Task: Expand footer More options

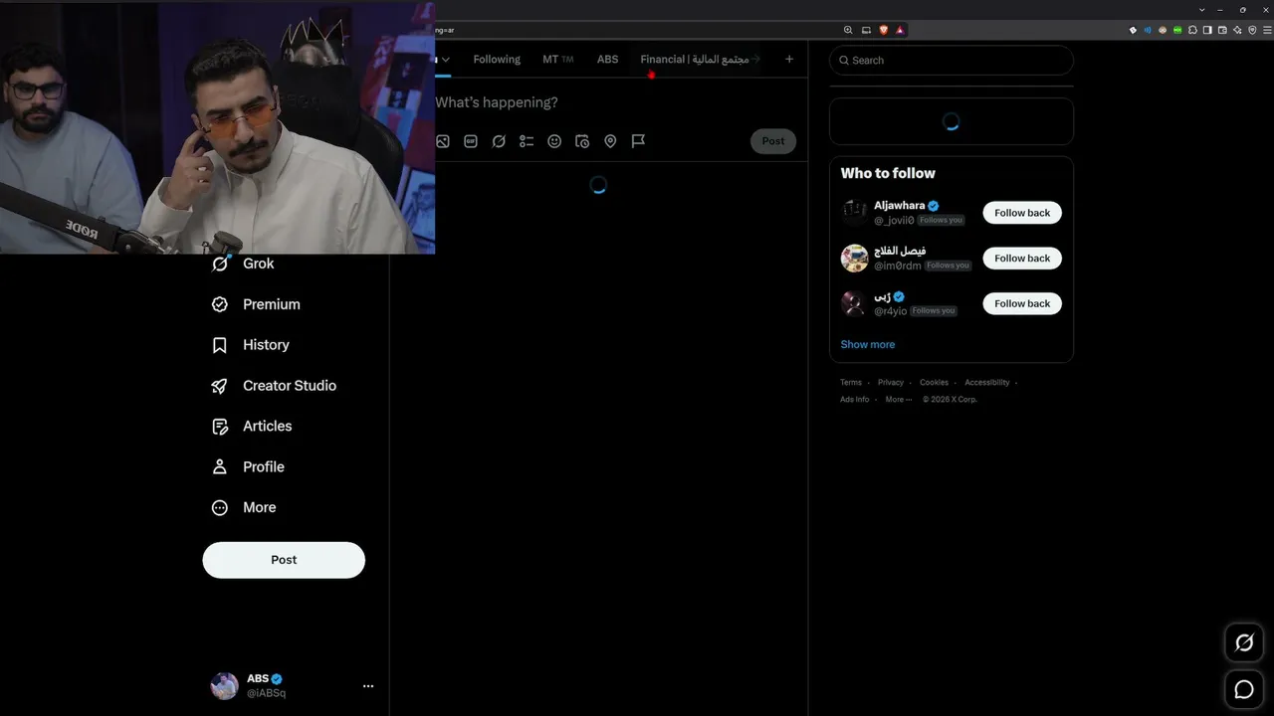Action: coord(899,400)
